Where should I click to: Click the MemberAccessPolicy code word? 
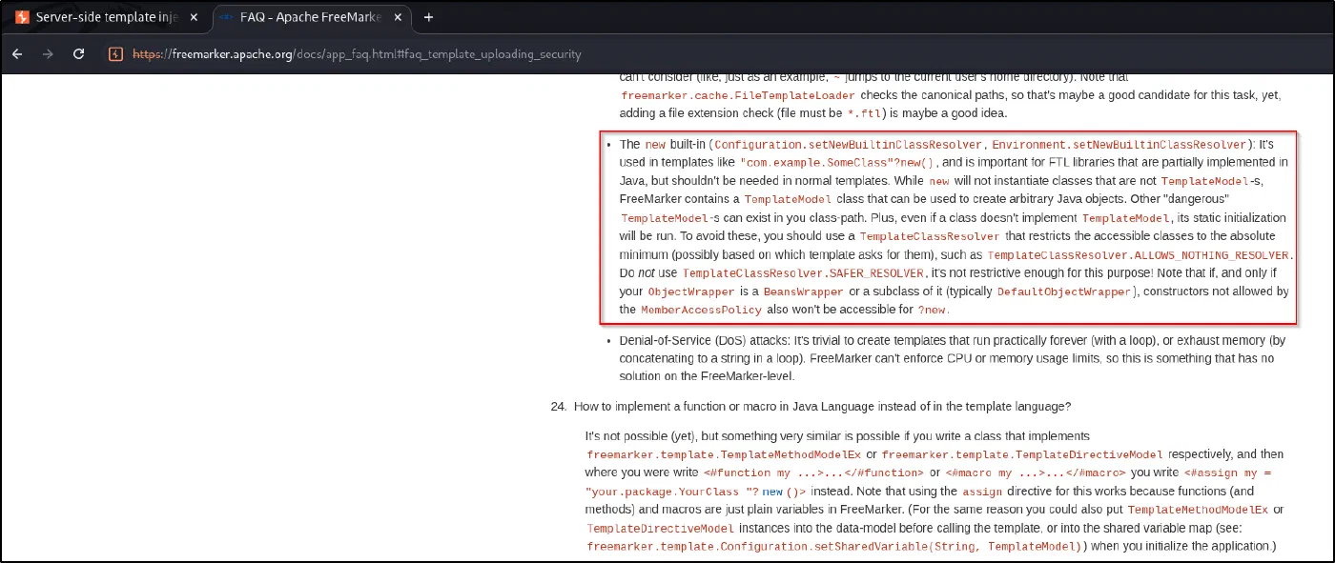tap(701, 310)
